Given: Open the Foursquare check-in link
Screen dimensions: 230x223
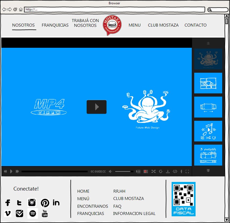Looking at the screenshot, I should tap(20, 214).
